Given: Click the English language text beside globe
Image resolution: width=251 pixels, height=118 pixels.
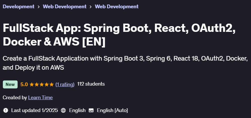Looking at the screenshot, I should tap(77, 110).
